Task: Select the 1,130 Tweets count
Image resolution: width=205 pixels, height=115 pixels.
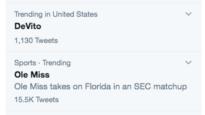Action: click(36, 40)
